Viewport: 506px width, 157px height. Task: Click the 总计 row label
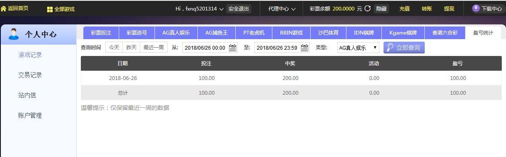[123, 93]
